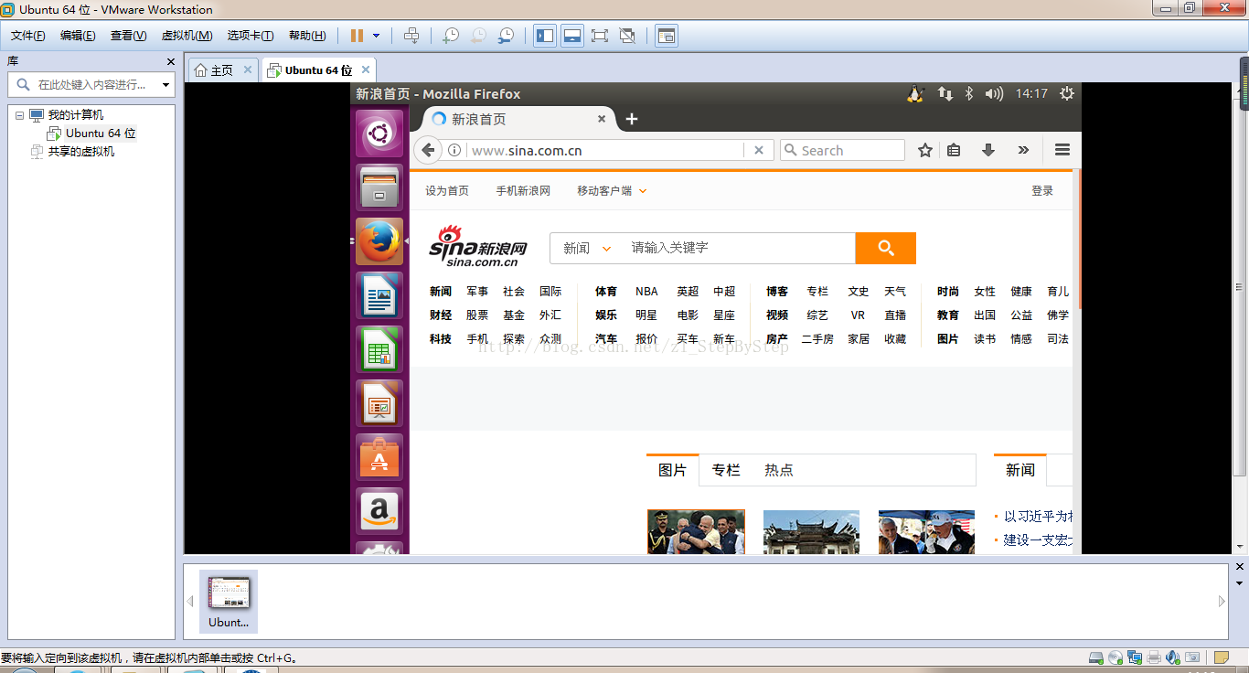Launch LibreOffice Calc from launcher
Viewport: 1249px width, 673px height.
[x=379, y=349]
